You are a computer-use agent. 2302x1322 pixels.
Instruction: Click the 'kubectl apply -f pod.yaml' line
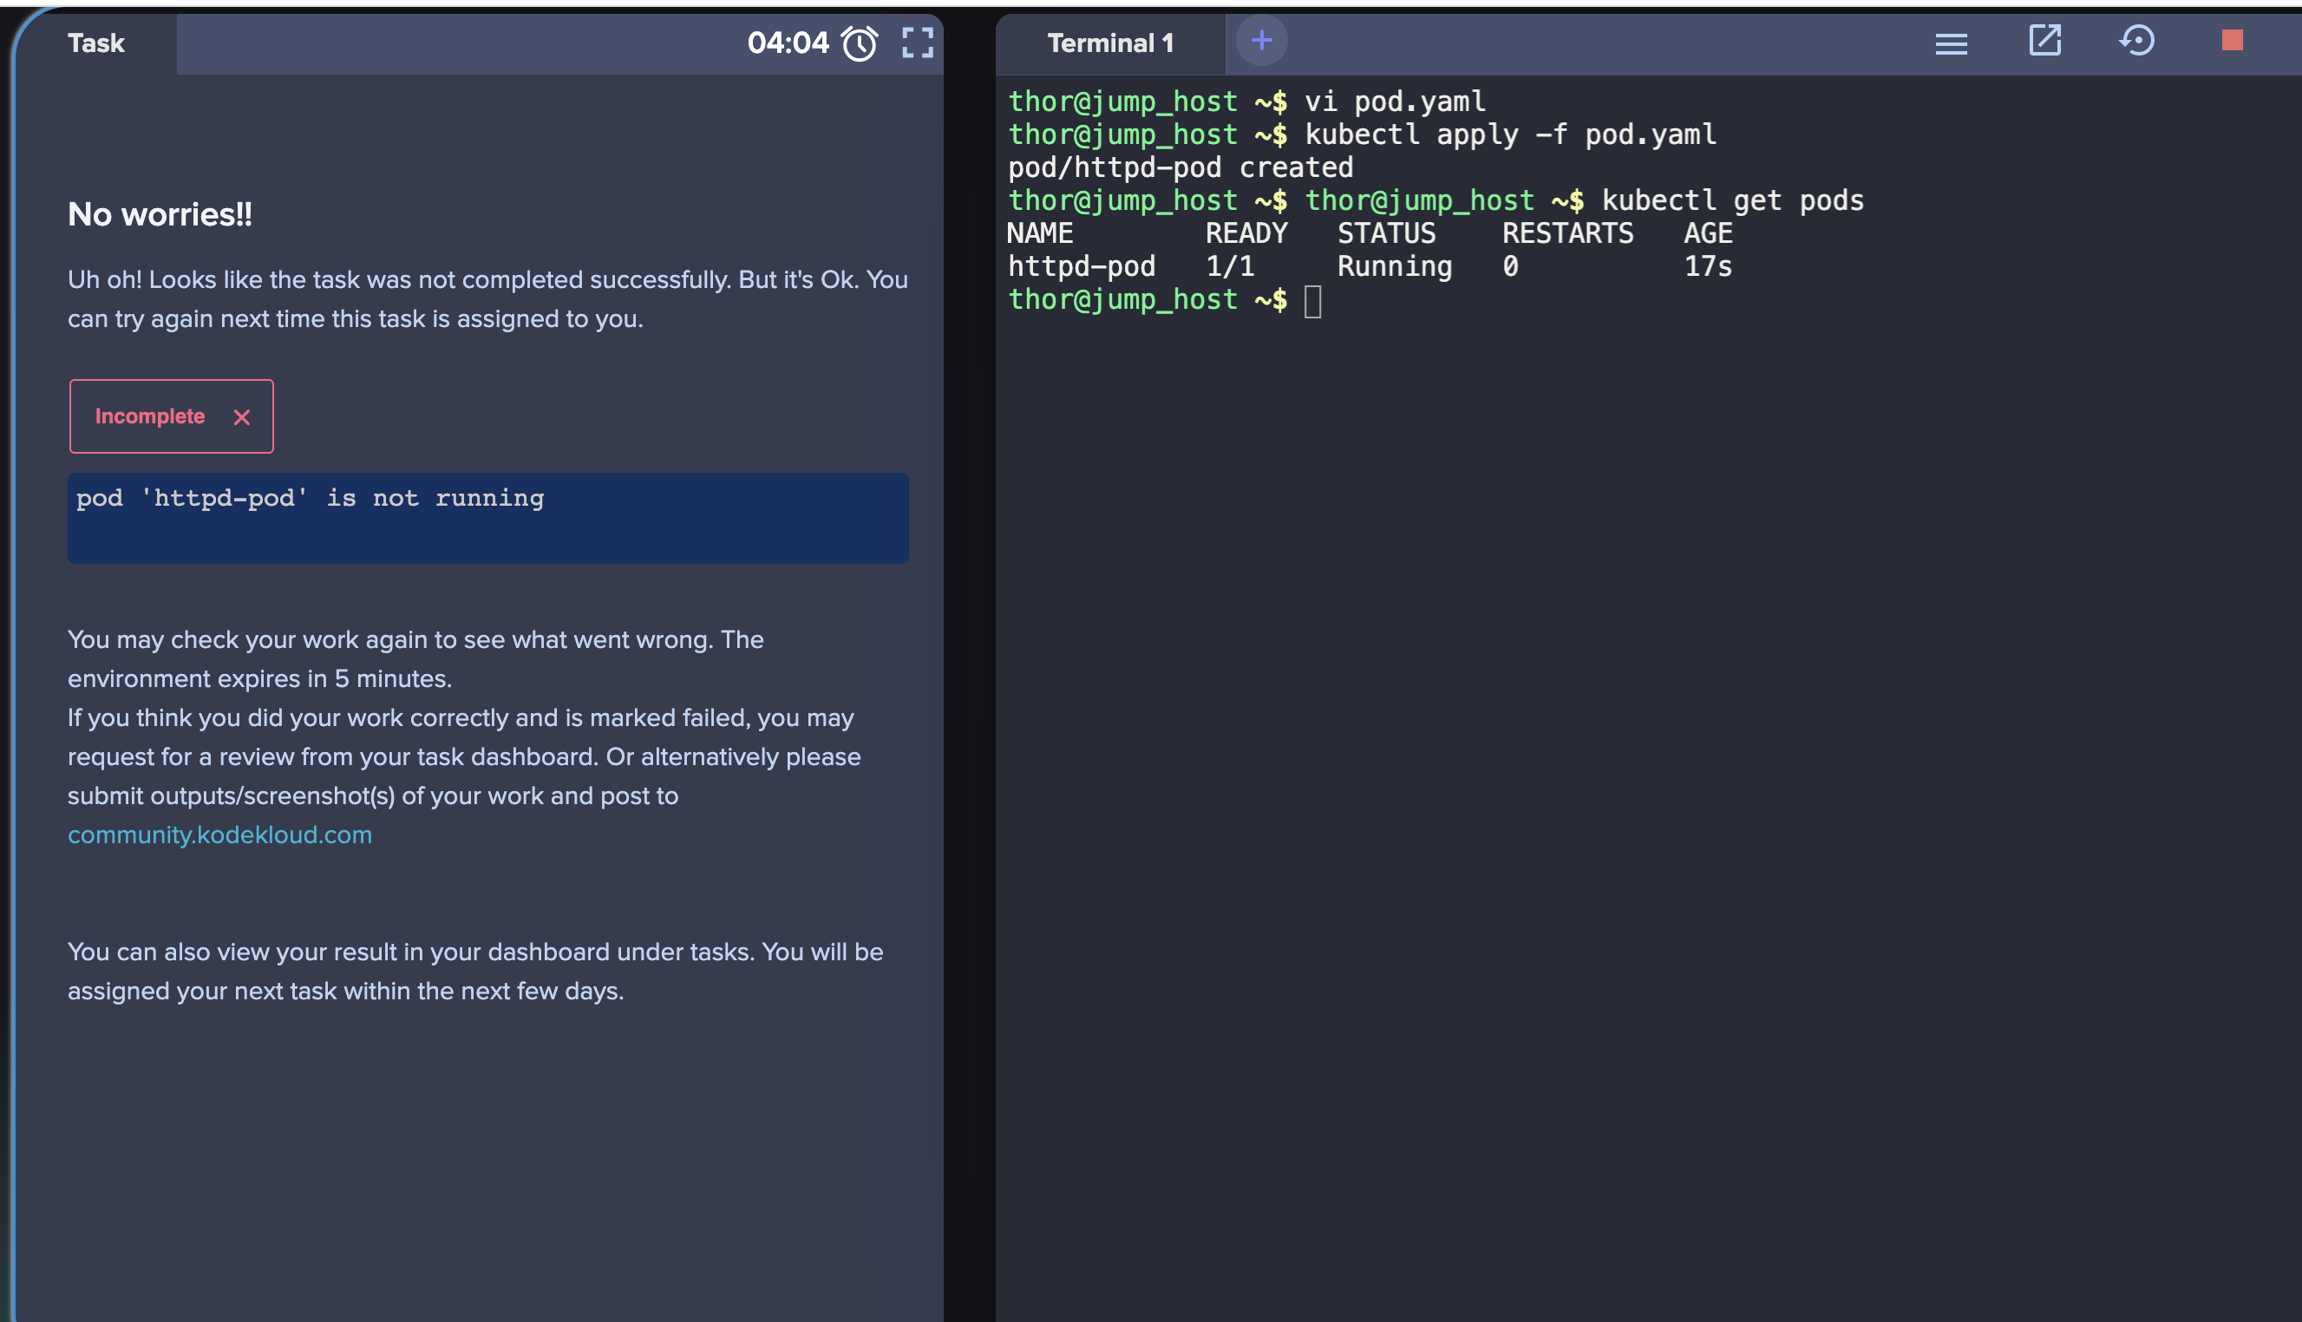(x=1509, y=134)
